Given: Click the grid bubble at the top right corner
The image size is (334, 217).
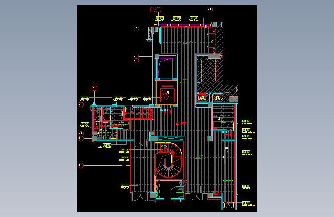Looking at the screenshot, I should tap(210, 10).
